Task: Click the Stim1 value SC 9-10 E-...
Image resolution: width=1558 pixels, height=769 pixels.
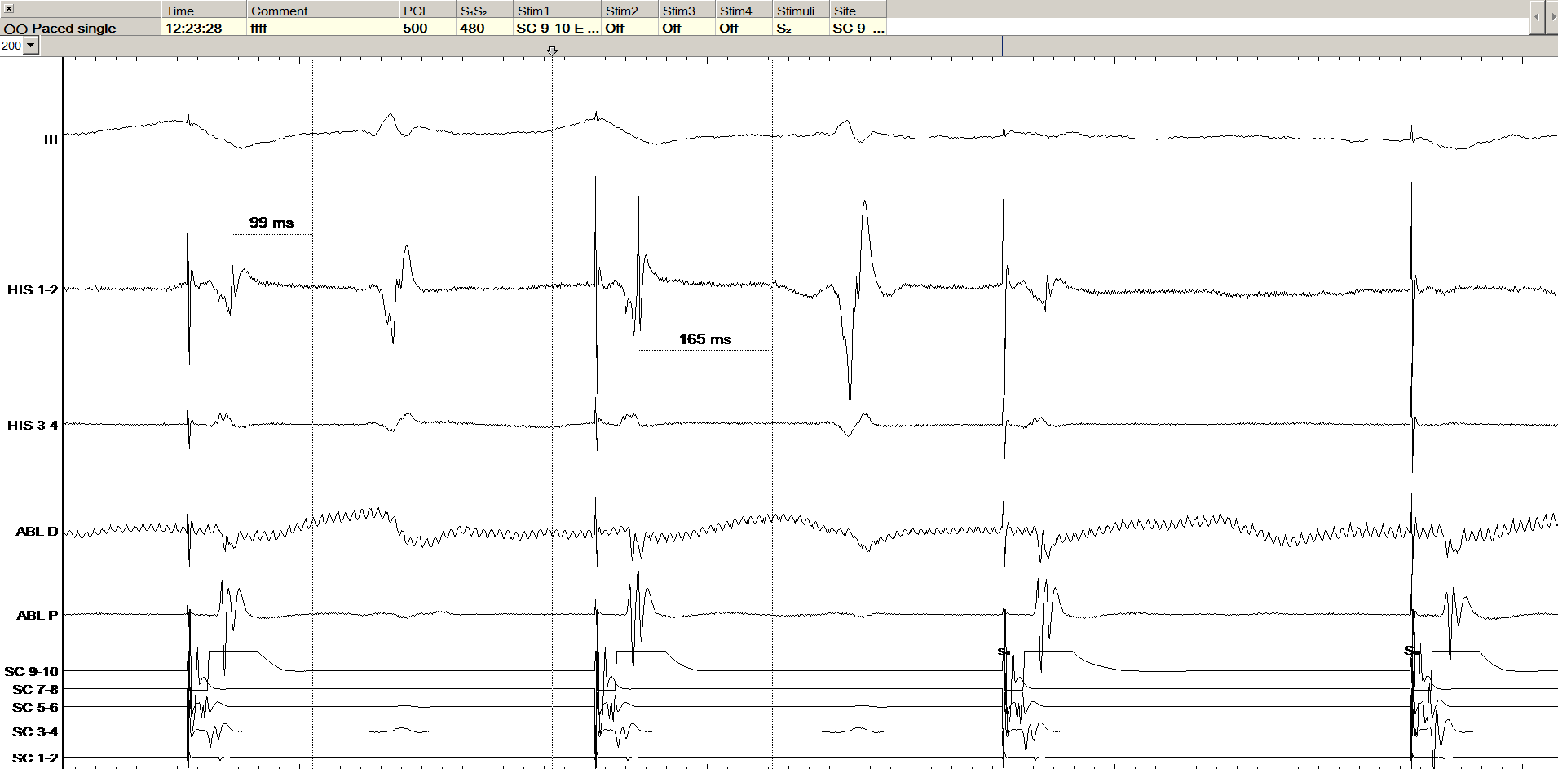Action: tap(558, 28)
